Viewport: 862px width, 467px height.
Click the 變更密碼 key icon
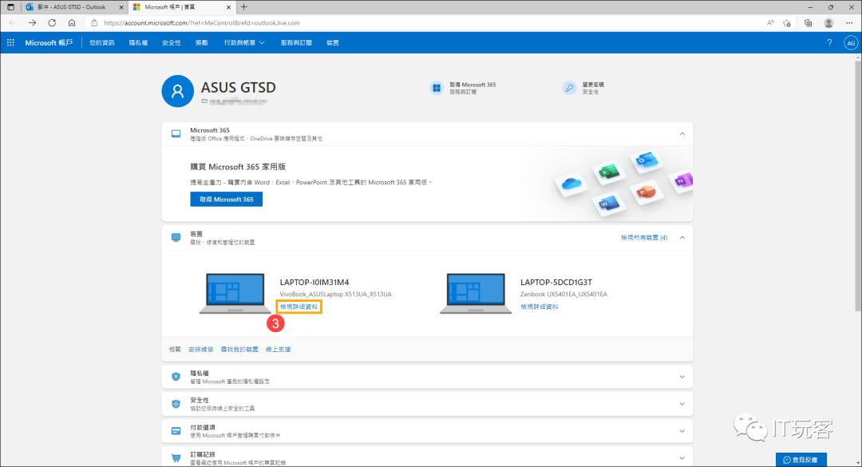[569, 86]
